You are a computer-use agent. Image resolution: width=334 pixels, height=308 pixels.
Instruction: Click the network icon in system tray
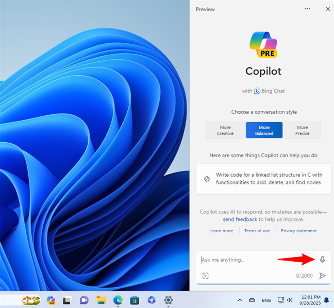click(281, 300)
